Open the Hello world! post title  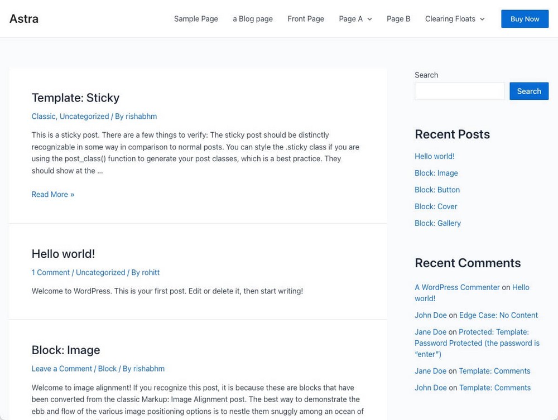[x=64, y=254]
